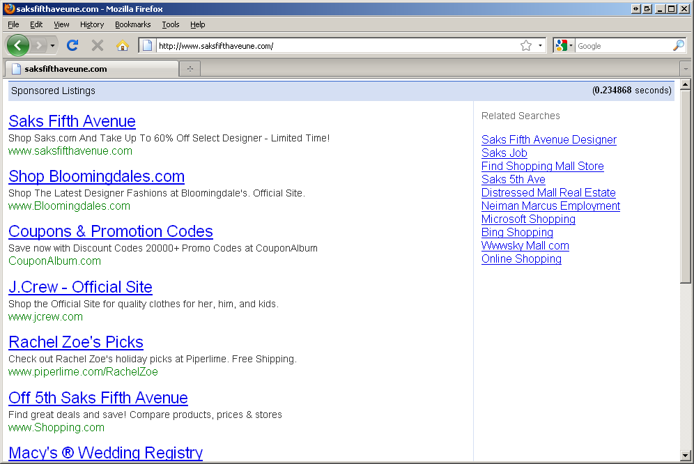Click the vertical scrollbar thumb

coord(686,187)
